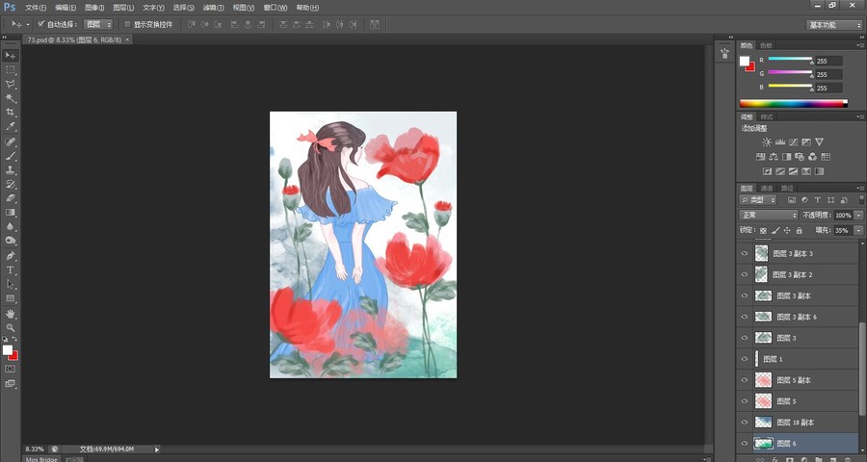Image resolution: width=867 pixels, height=462 pixels.
Task: Click the R channel slider
Action: 790,59
